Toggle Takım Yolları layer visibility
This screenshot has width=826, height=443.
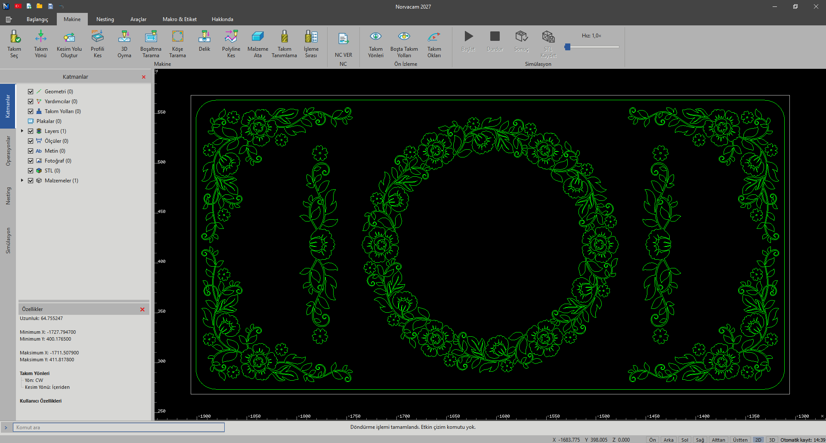click(31, 111)
